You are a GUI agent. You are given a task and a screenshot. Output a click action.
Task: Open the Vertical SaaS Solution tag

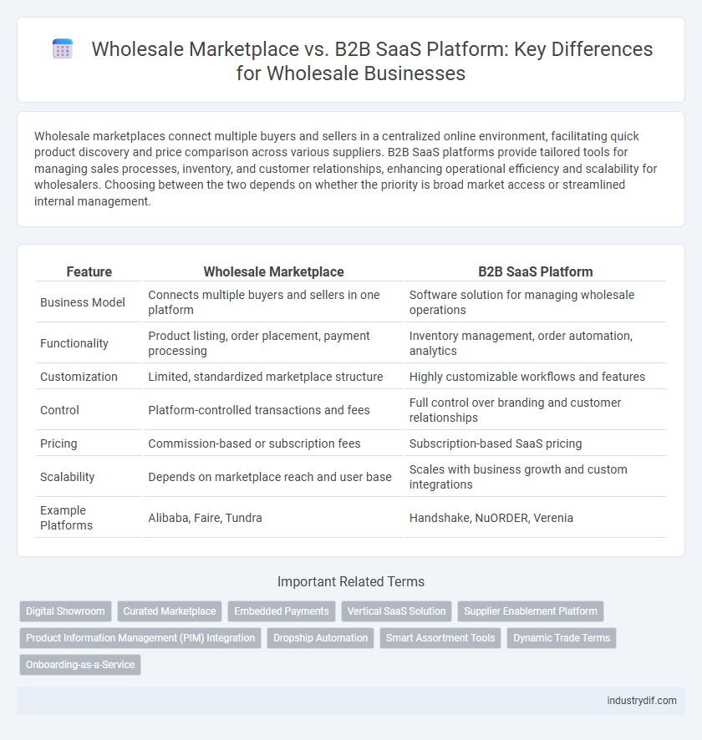click(x=397, y=611)
